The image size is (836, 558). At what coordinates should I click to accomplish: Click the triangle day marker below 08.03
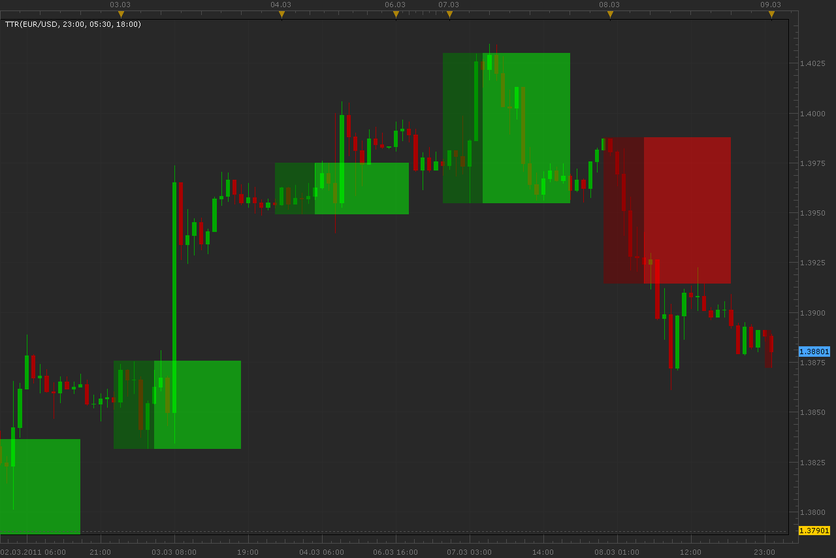[610, 14]
